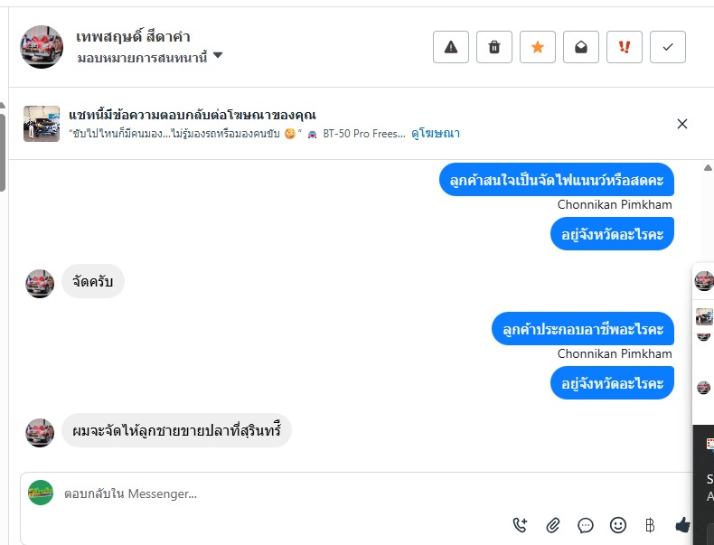Attach a file with paperclip icon

click(553, 524)
